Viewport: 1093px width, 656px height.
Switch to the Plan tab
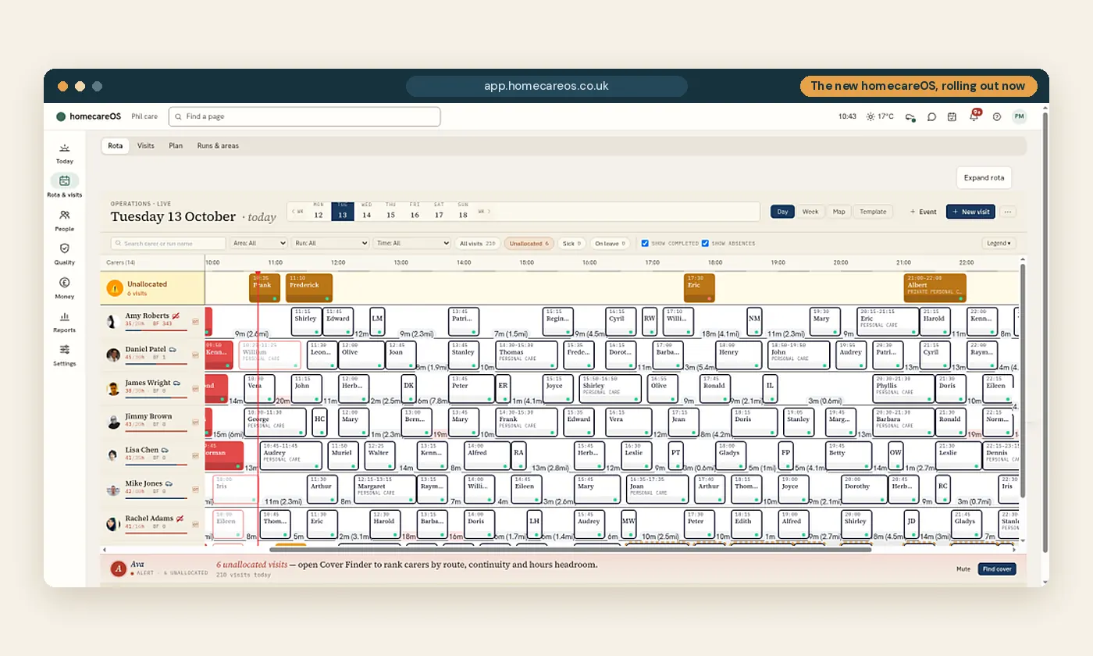176,146
